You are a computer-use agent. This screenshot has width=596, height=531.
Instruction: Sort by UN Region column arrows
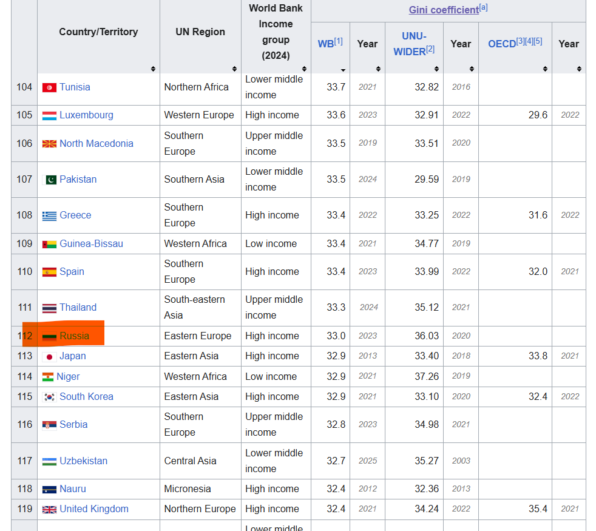234,69
